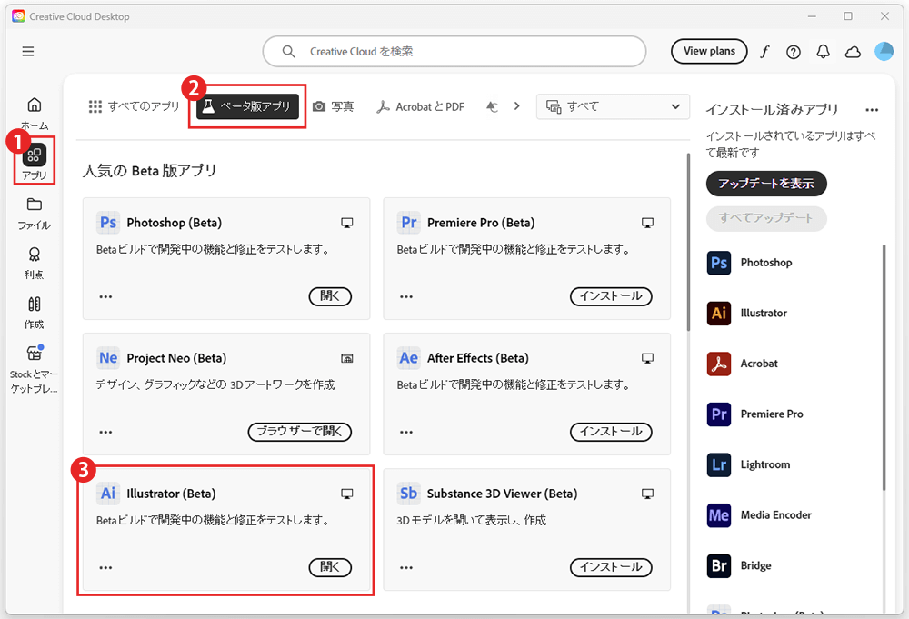The height and width of the screenshot is (619, 909).
Task: Open installed apps panel more options
Action: coord(872,110)
